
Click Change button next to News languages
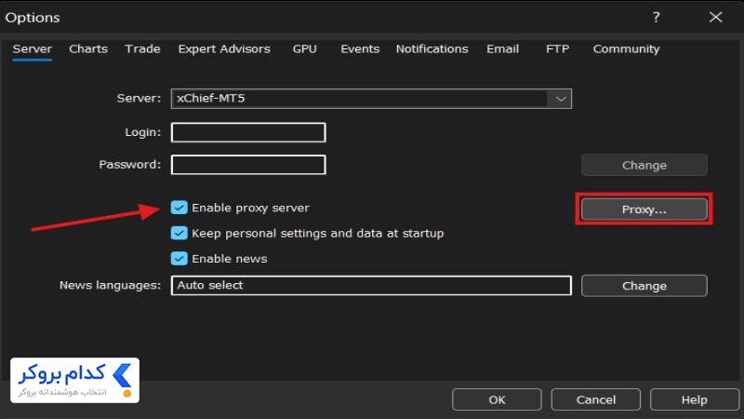(x=644, y=286)
